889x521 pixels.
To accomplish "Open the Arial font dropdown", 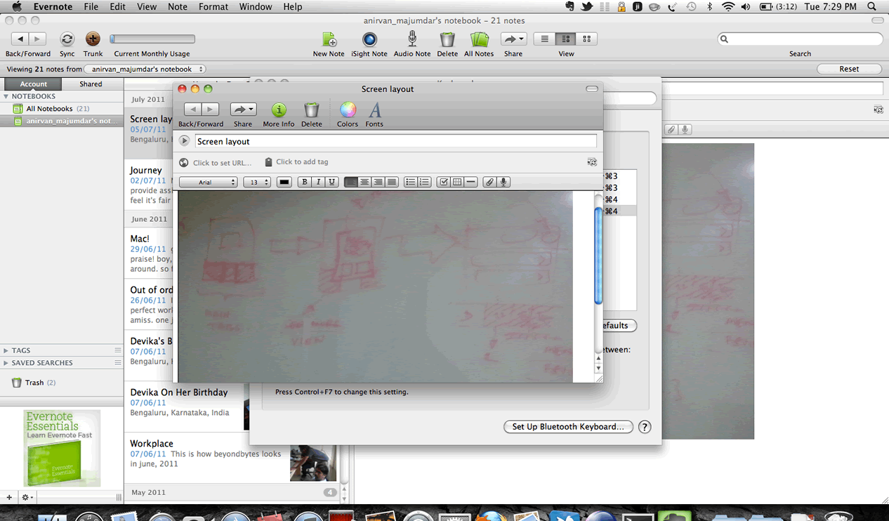I will click(209, 182).
